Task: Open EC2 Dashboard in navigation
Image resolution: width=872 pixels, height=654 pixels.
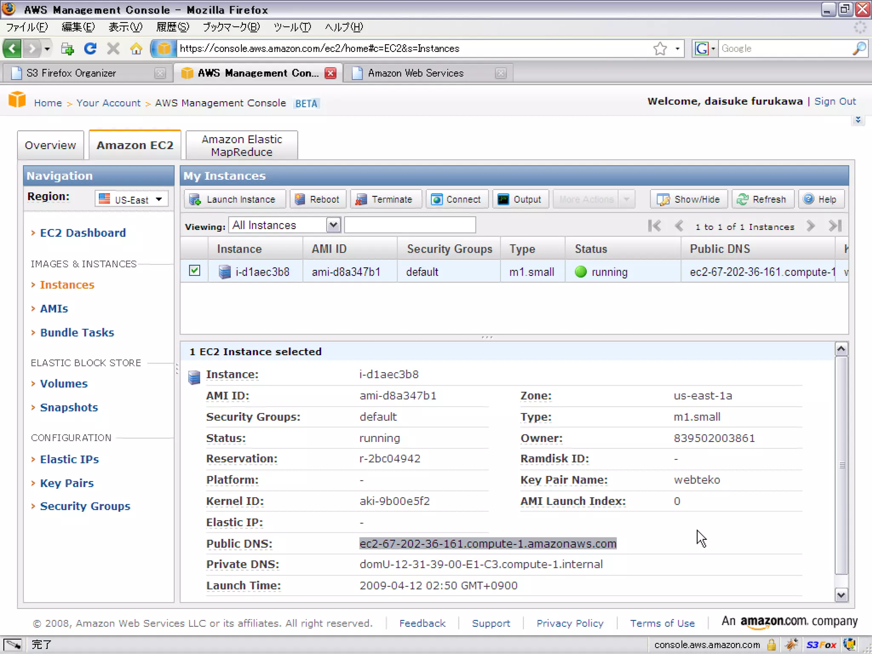Action: pyautogui.click(x=83, y=233)
